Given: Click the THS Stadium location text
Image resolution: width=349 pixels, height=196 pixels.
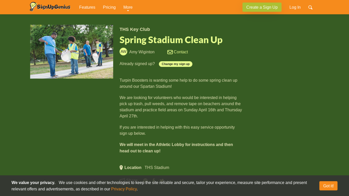Looking at the screenshot, I should pos(157,168).
